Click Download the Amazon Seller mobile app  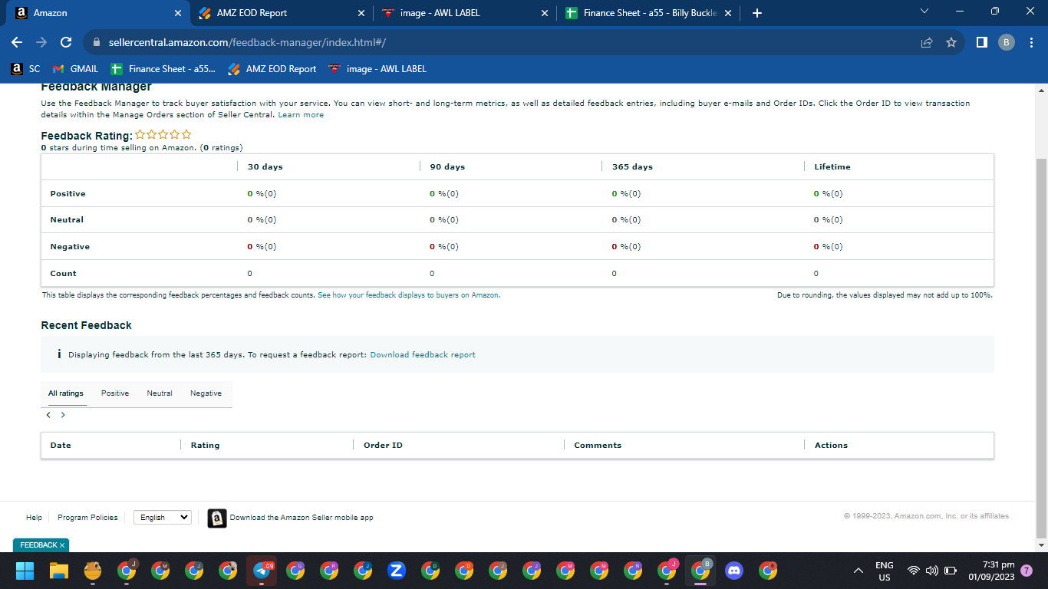302,518
